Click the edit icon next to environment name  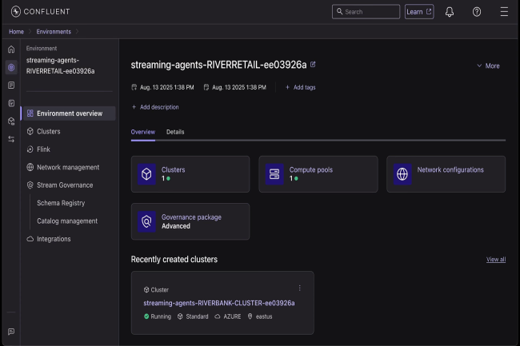click(313, 64)
